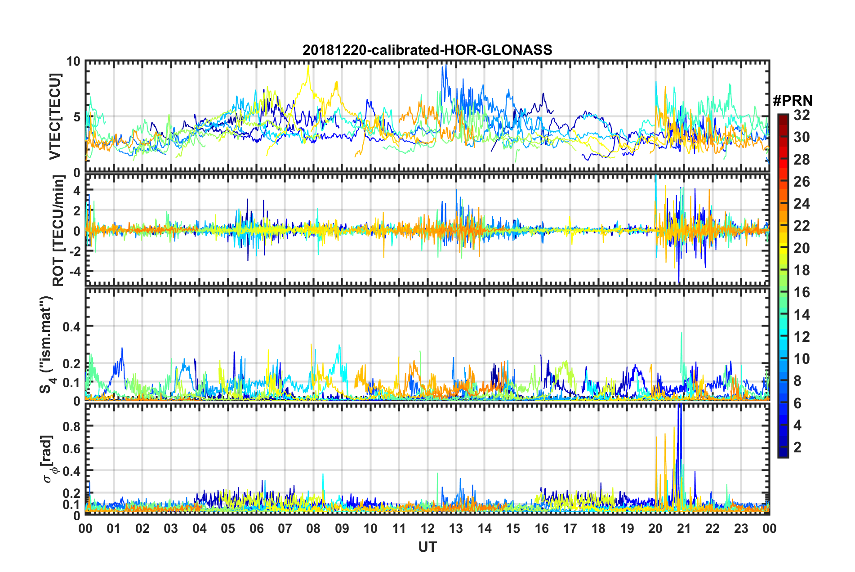Click the "32" label on the PRN colorbar
Image resolution: width=855 pixels, height=572 pixels.
[802, 115]
